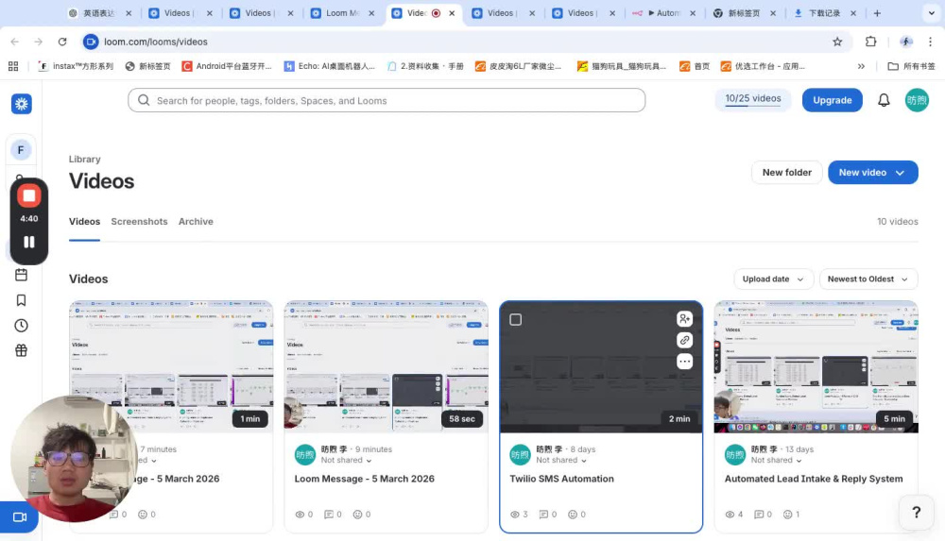Close the 下载记录 browser tab
The height and width of the screenshot is (541, 945).
tap(853, 13)
